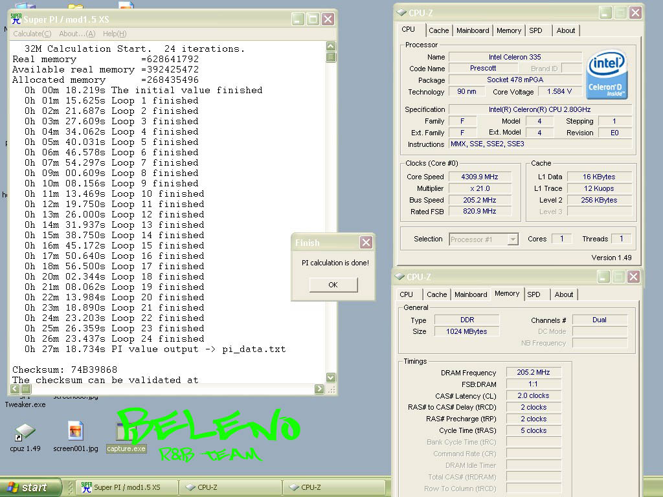Click the Loop 24 finished line
The height and width of the screenshot is (497, 663).
pos(114,338)
